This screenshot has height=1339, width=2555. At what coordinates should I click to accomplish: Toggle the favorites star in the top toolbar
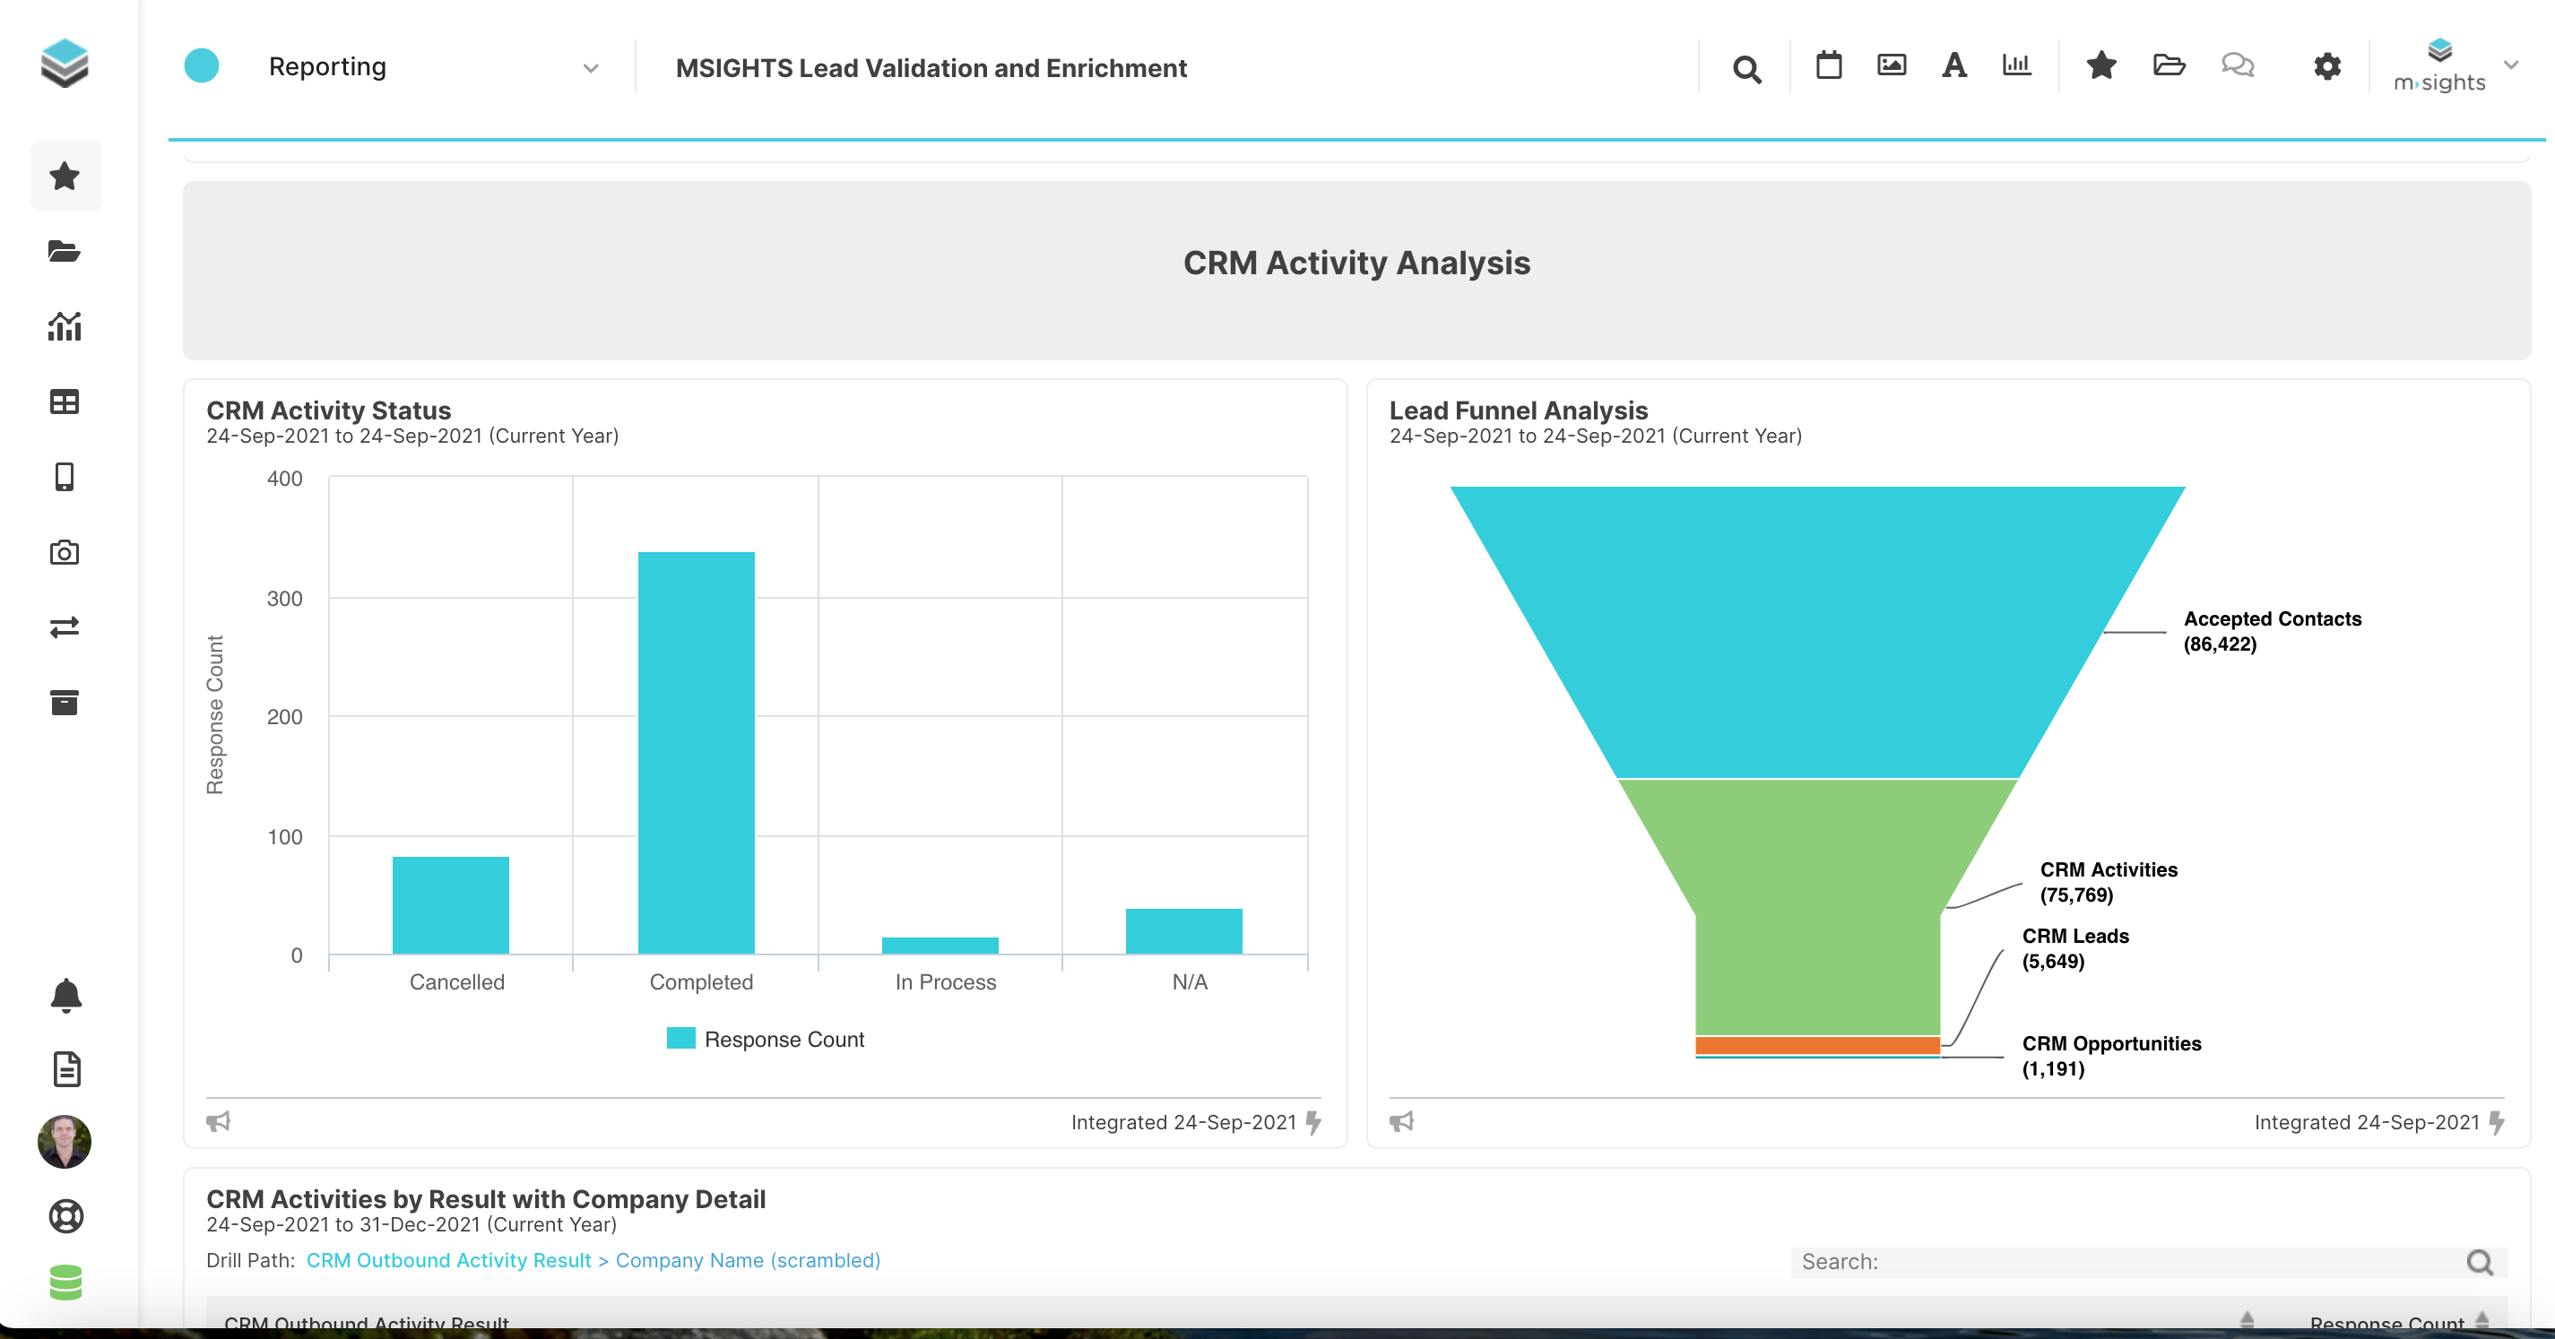click(2100, 65)
